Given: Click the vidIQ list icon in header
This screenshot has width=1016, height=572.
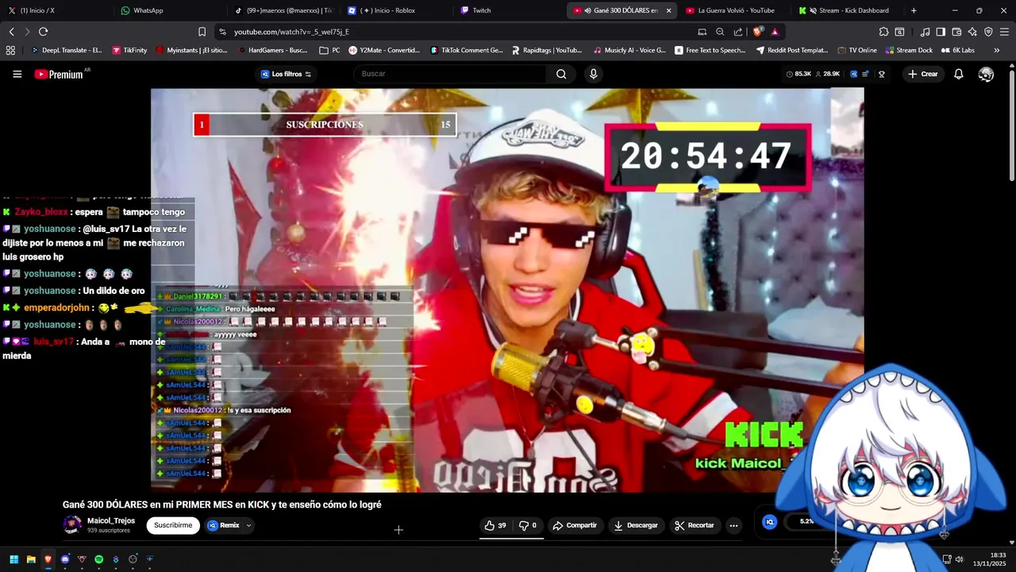Looking at the screenshot, I should coord(865,74).
